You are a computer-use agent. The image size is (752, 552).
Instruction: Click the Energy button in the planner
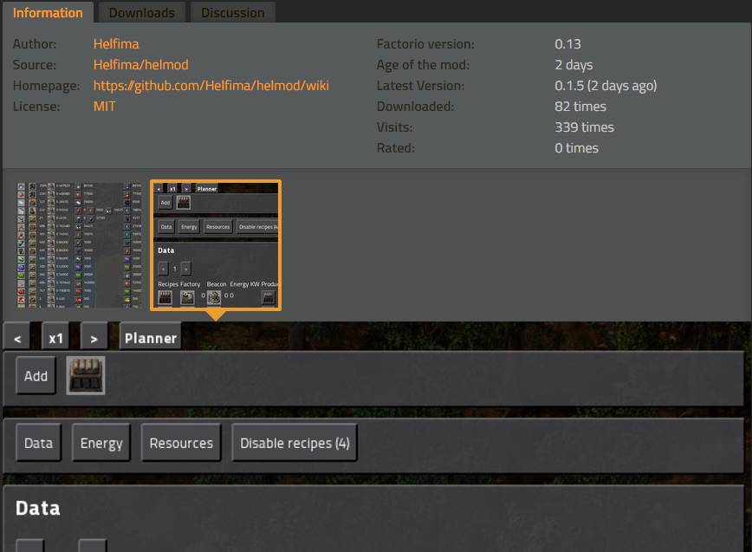tap(101, 443)
